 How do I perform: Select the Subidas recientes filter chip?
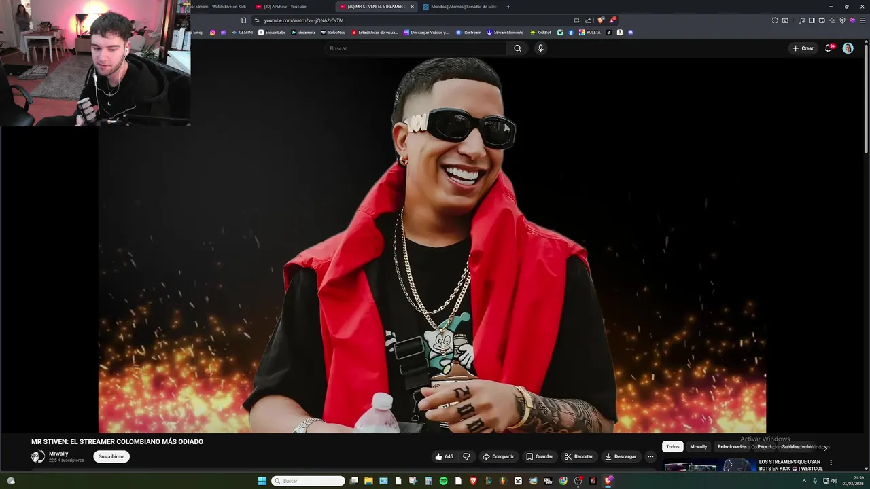pos(797,447)
